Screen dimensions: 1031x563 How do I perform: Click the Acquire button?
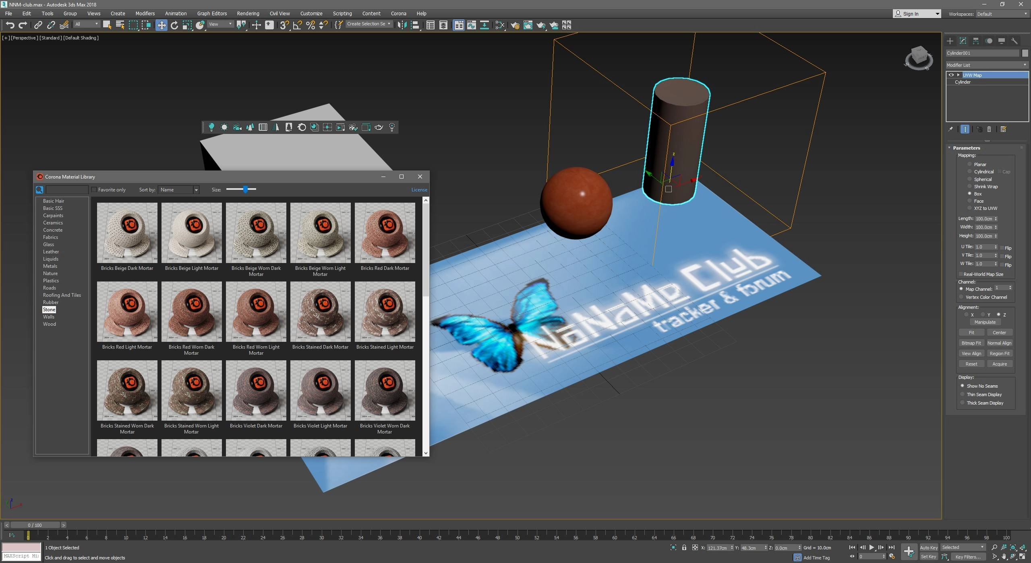tap(999, 364)
